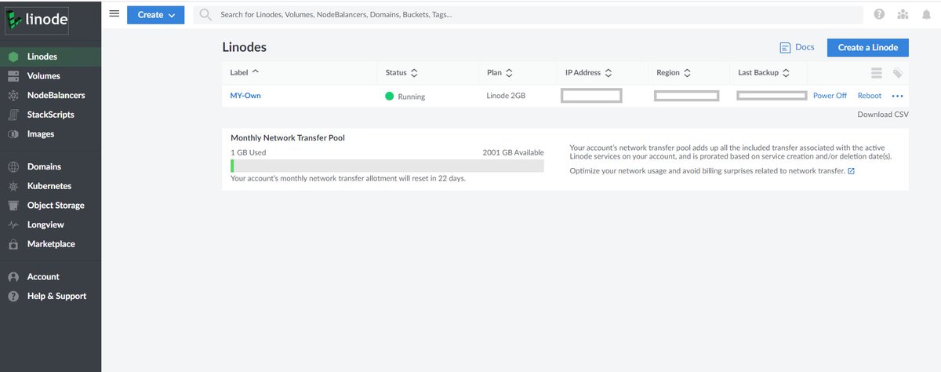Click the Object Storage bucket icon

click(x=13, y=206)
